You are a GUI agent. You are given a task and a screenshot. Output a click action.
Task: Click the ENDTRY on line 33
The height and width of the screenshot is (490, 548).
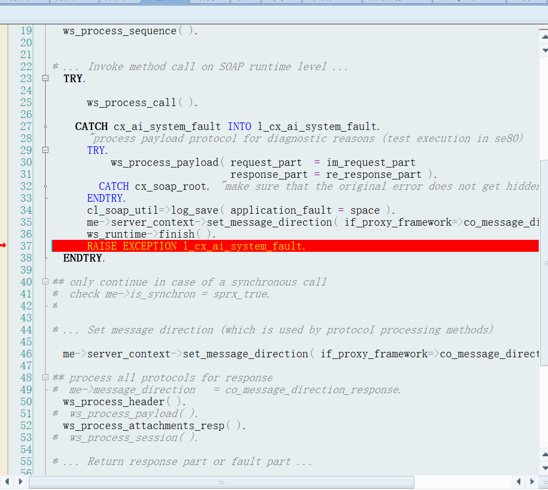coord(106,198)
